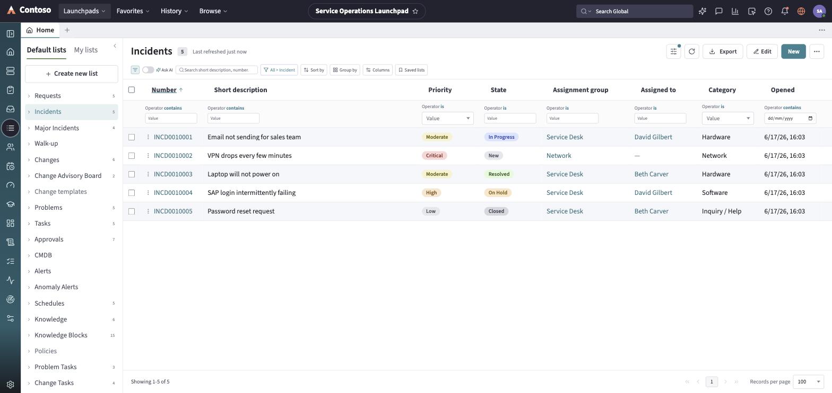This screenshot has width=832, height=393.
Task: Open tab bar overflow ellipsis
Action: click(x=822, y=30)
